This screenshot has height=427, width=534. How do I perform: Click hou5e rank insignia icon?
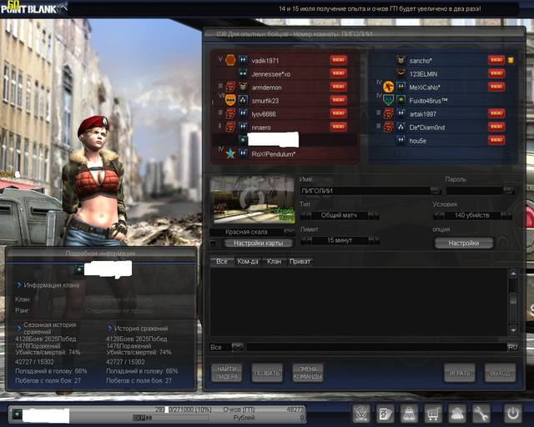(x=400, y=140)
